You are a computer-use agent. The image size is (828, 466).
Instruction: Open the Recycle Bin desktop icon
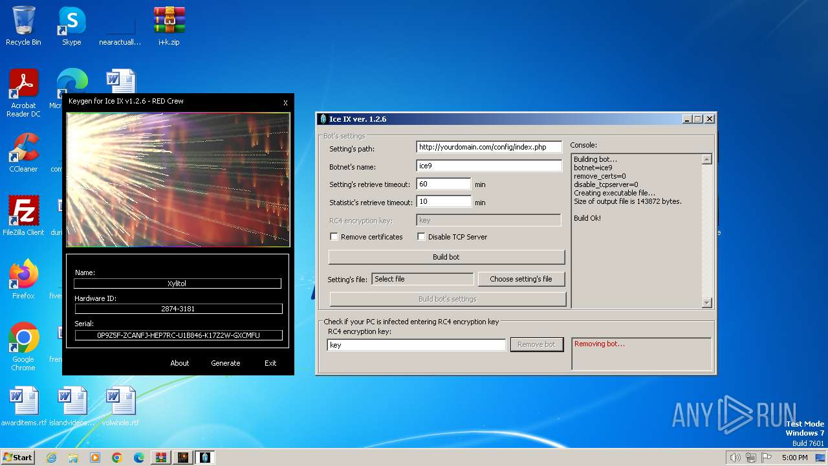[x=23, y=26]
